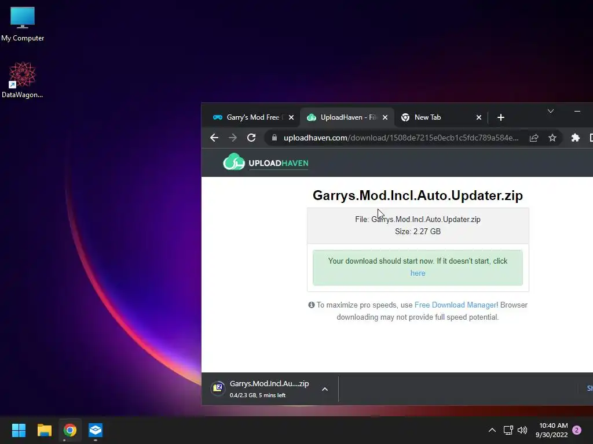
Task: Click the UploadHaven logo
Action: [x=266, y=162]
